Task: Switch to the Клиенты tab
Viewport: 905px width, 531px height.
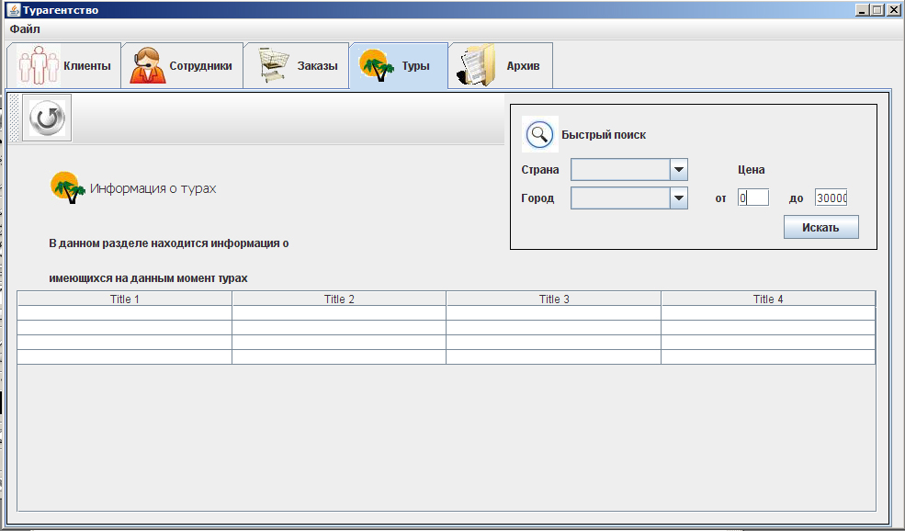Action: click(63, 66)
